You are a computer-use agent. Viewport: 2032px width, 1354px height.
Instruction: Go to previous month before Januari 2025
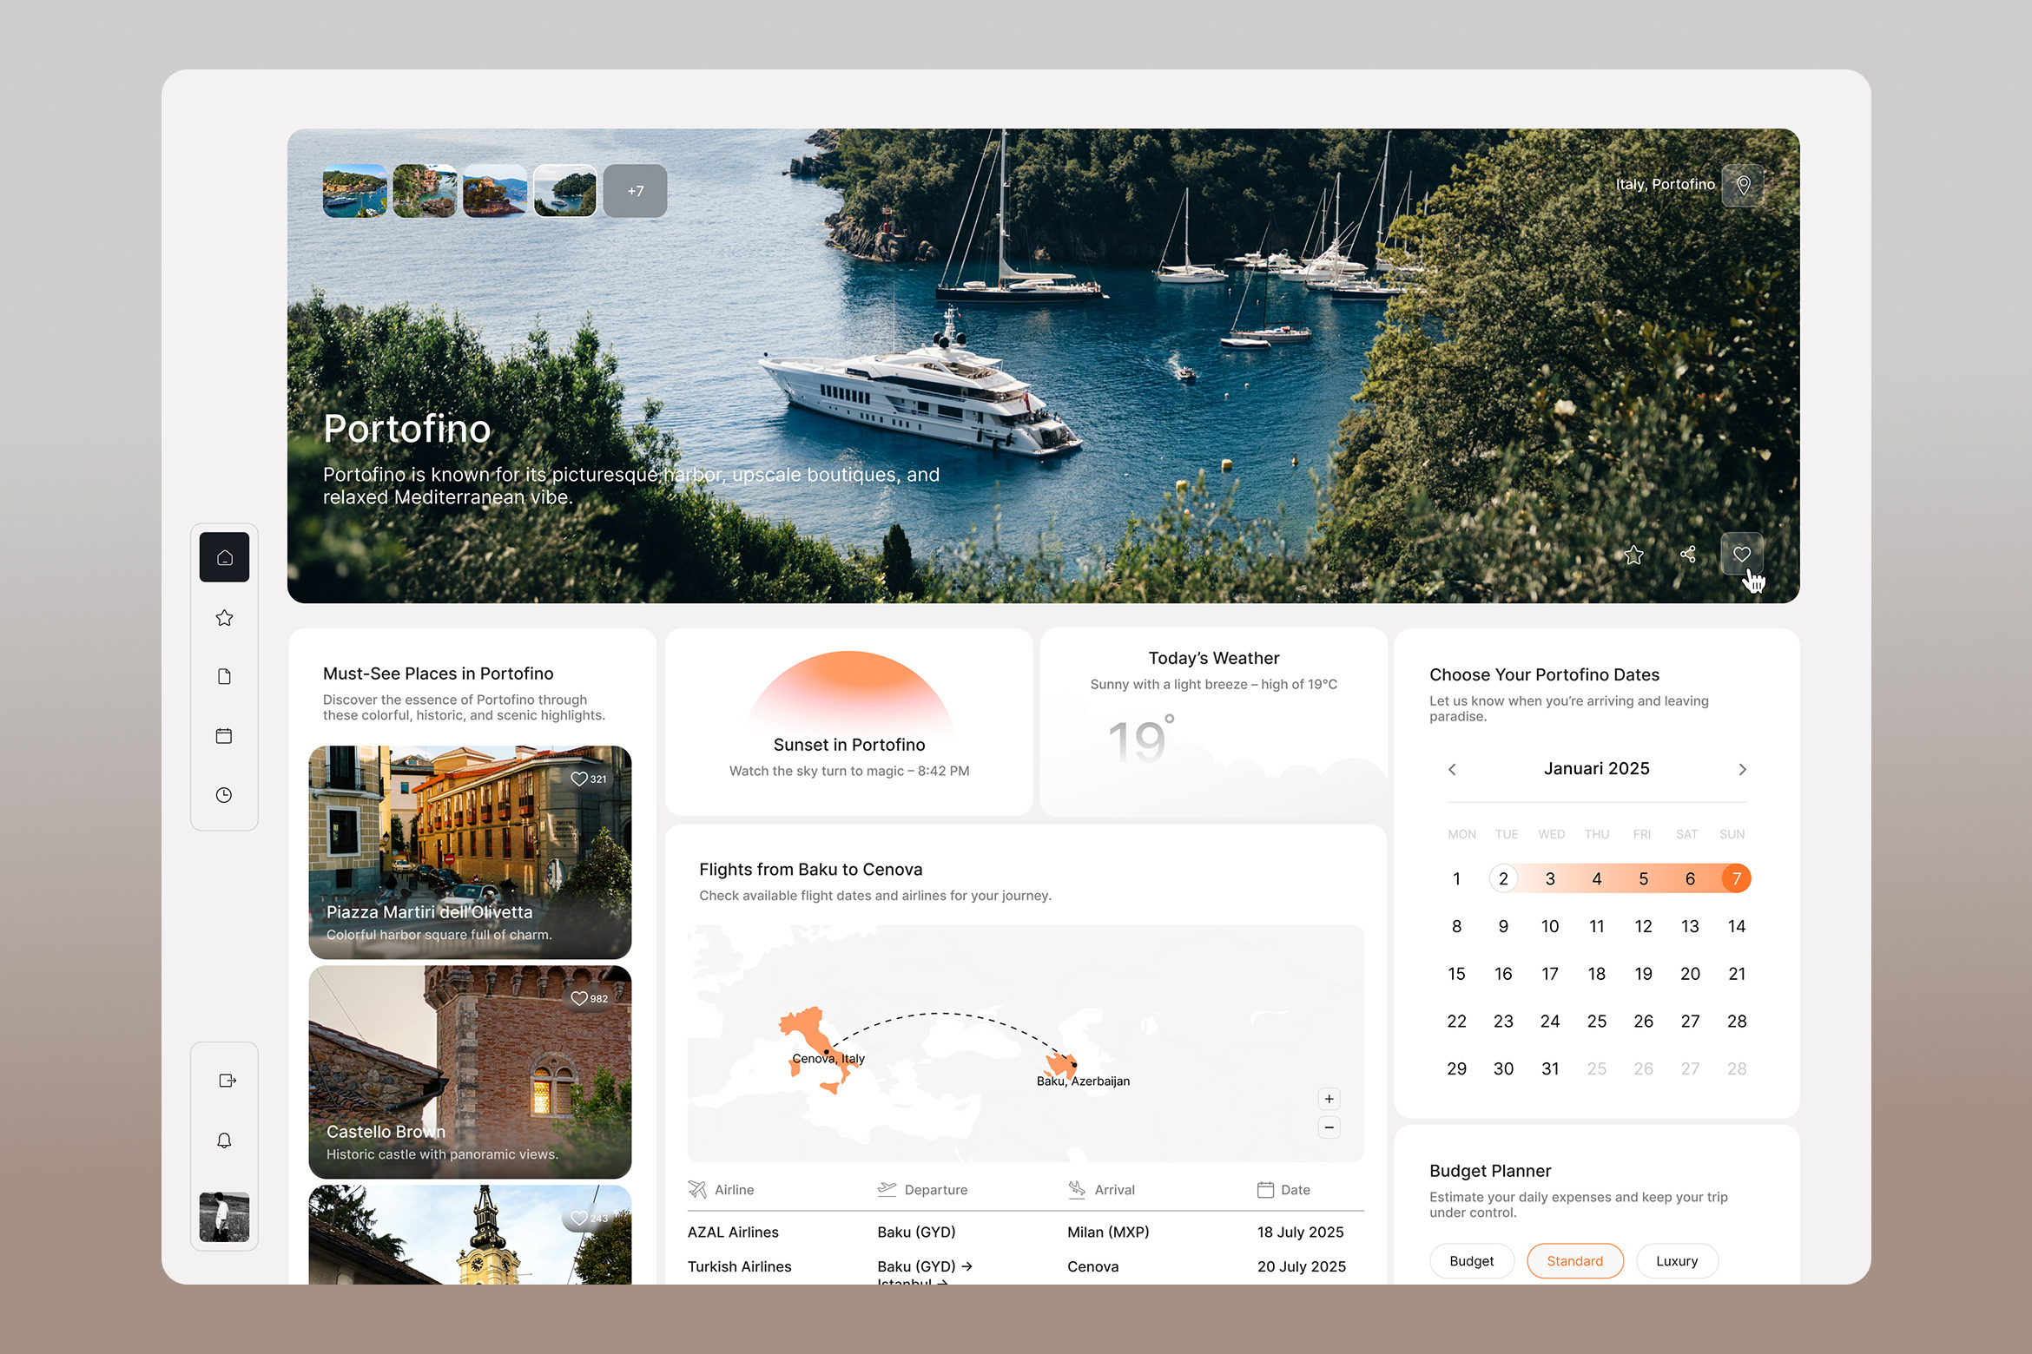1452,770
